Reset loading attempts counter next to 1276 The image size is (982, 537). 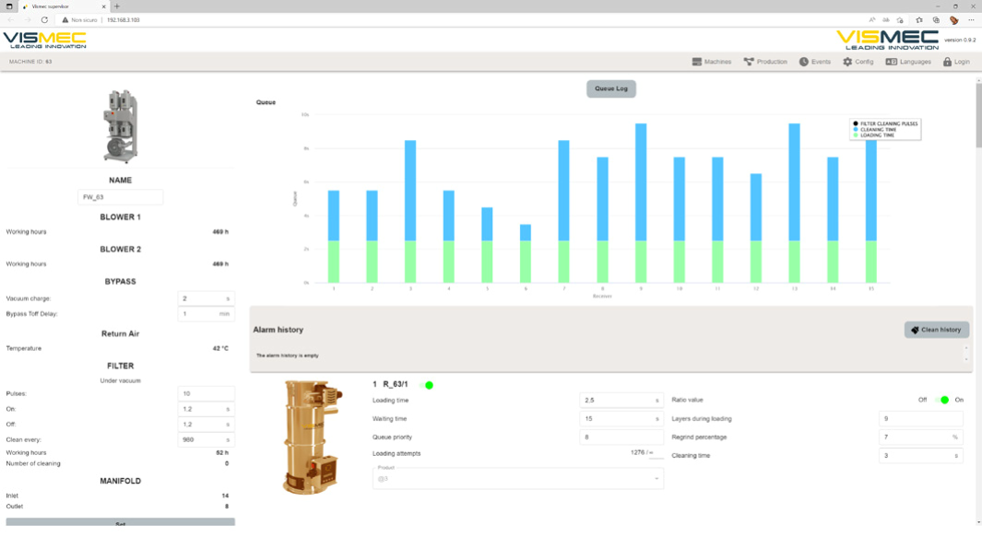point(651,452)
